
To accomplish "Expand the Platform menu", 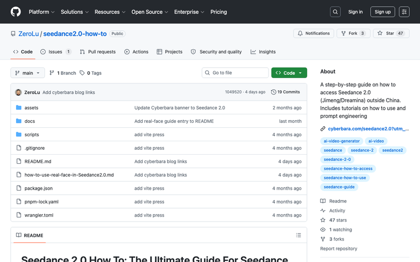I will pos(41,12).
